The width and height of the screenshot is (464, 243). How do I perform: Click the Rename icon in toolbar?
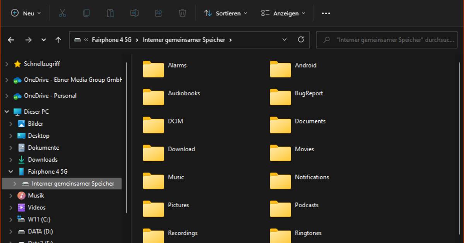pyautogui.click(x=134, y=13)
